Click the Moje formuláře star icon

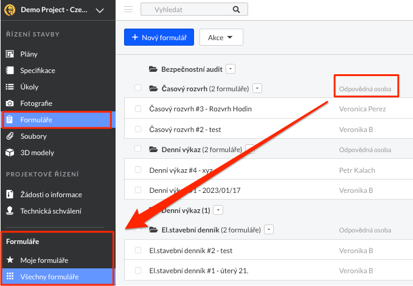[x=10, y=260]
